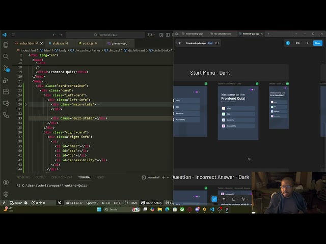Screen dimensions: 326x244
Task: Click Finish Setup in status bar
Action: tap(151, 203)
